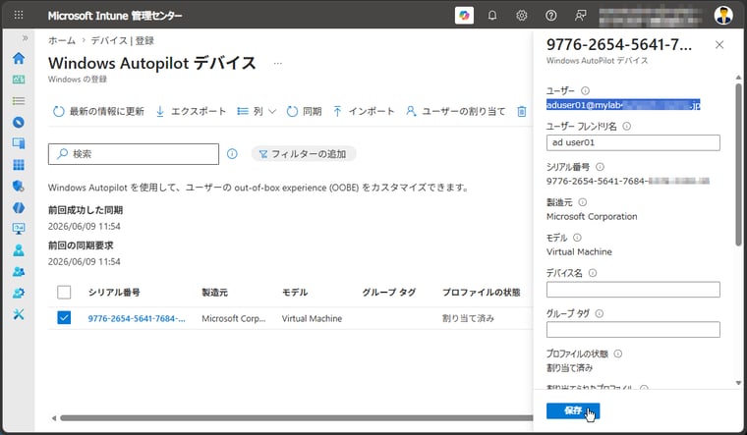Click the モデル info icon in panel
The height and width of the screenshot is (435, 747).
click(x=577, y=238)
